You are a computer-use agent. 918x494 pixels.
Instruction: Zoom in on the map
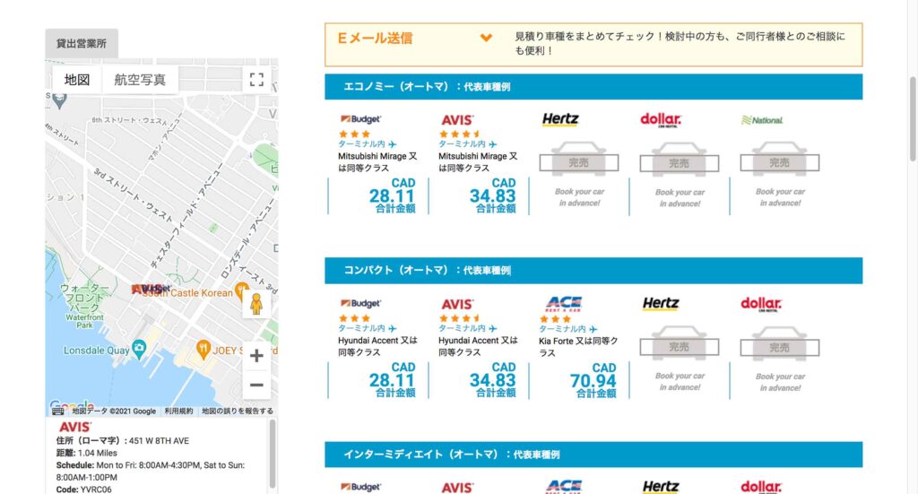tap(256, 356)
